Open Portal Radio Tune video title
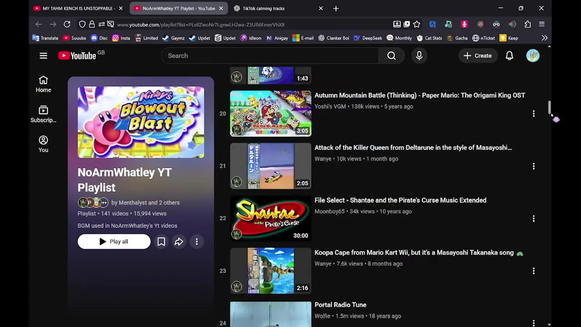 pyautogui.click(x=340, y=305)
